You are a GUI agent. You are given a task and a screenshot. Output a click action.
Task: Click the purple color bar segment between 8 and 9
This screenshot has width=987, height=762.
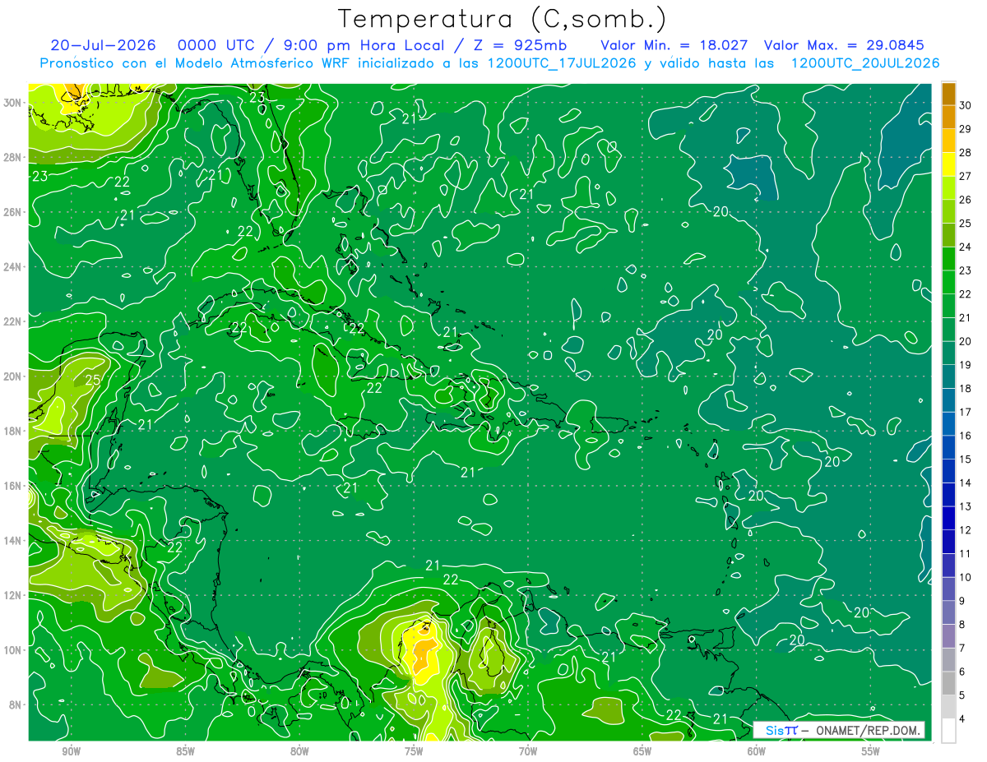[948, 613]
